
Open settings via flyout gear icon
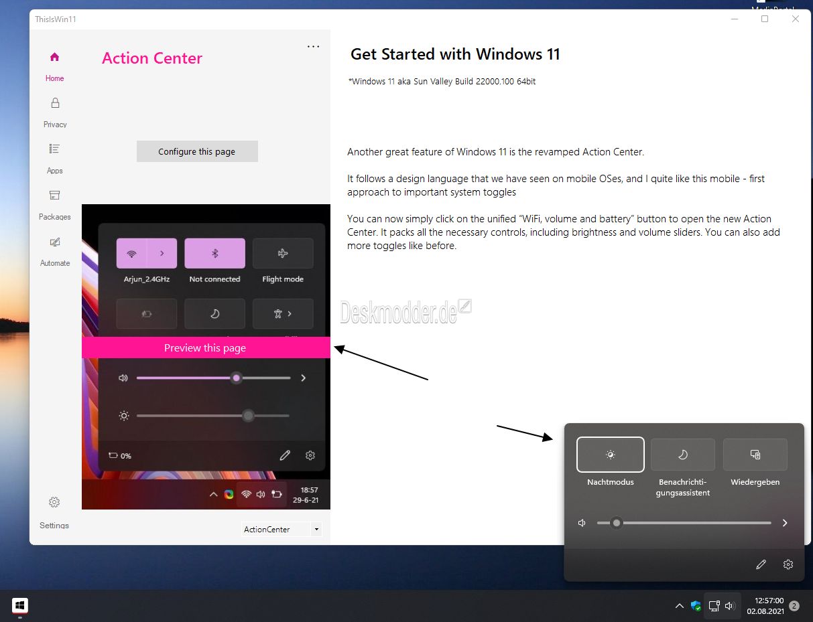788,564
